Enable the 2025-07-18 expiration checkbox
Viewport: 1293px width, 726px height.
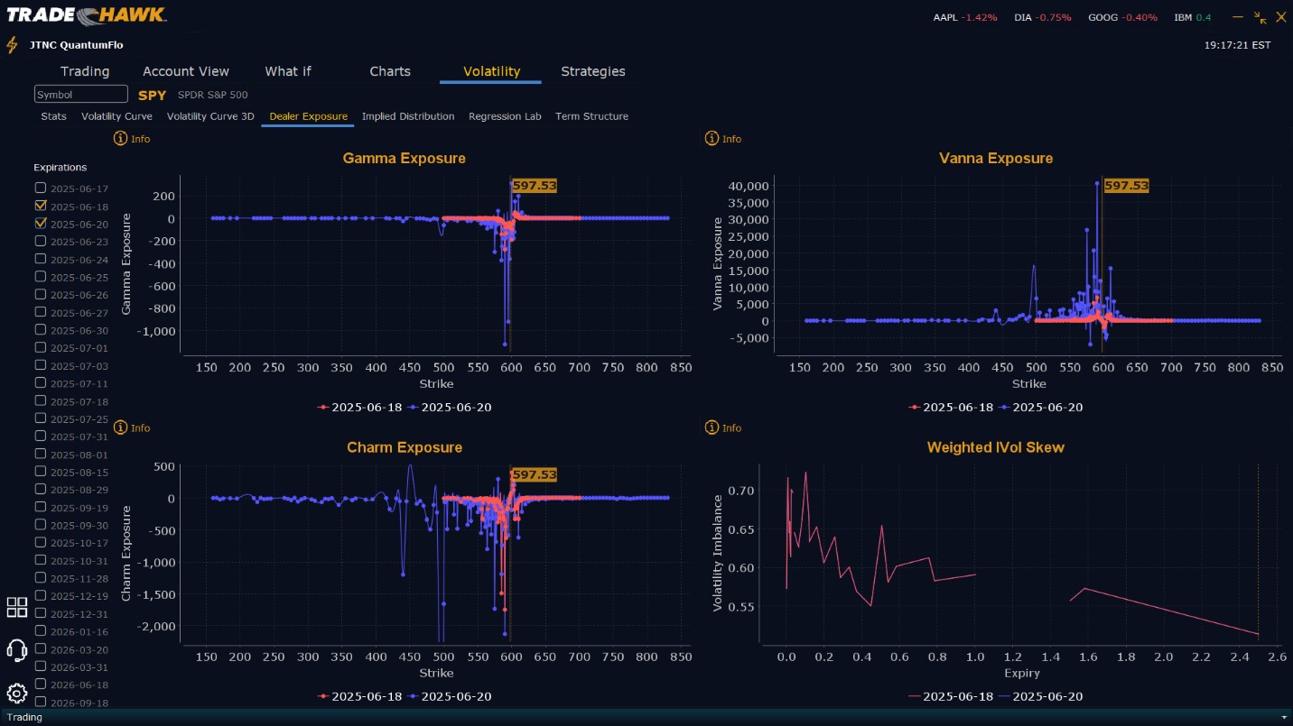[x=40, y=400]
